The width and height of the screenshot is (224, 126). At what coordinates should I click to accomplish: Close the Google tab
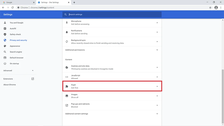tap(34, 2)
